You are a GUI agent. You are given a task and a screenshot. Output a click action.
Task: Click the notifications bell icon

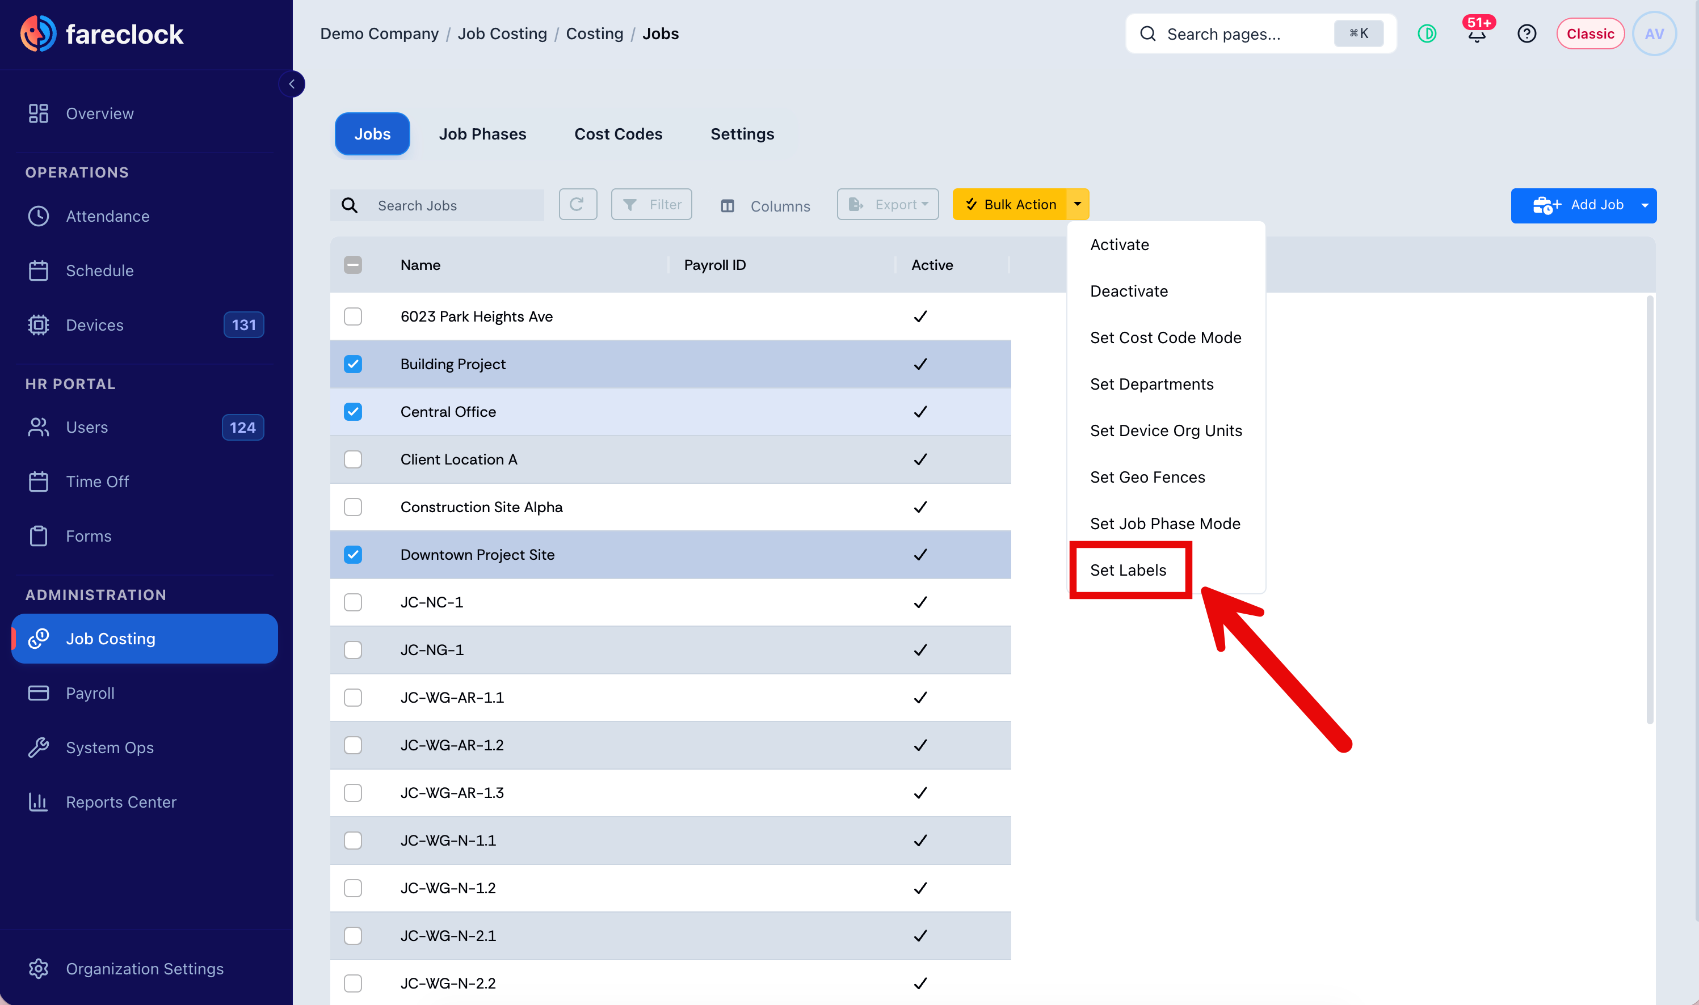click(1477, 34)
